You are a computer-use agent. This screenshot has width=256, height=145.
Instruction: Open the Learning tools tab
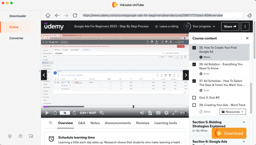tap(166, 123)
